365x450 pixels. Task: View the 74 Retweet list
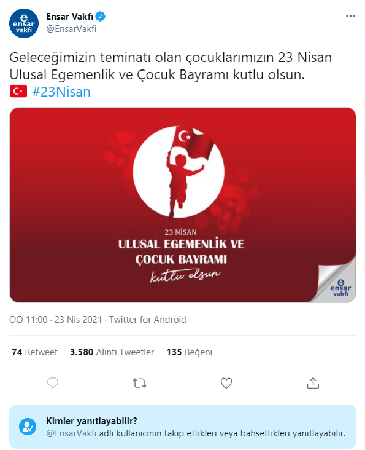click(x=34, y=352)
